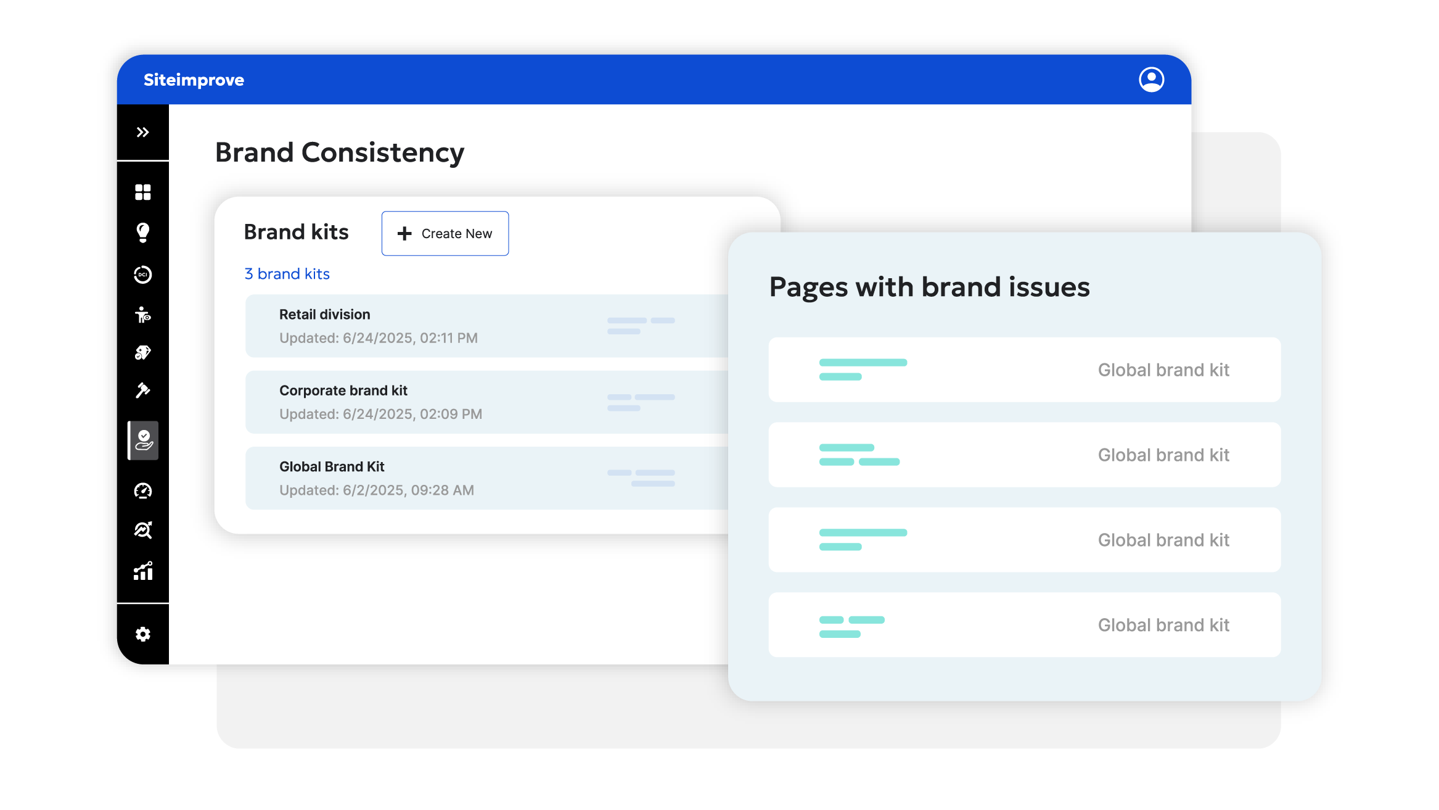
Task: Click the Brand kits heading
Action: 297,232
